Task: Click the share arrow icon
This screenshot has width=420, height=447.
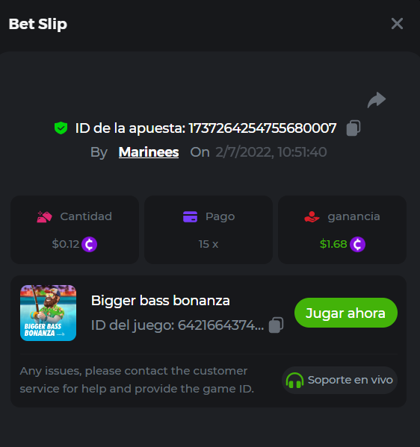Action: (x=377, y=100)
